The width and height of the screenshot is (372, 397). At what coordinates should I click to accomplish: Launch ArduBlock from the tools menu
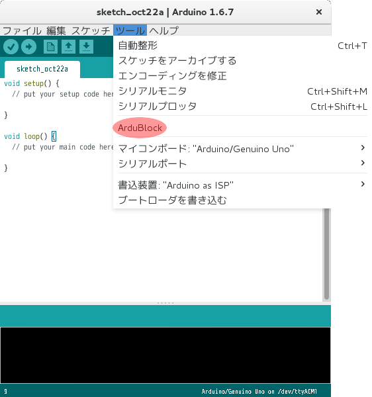coord(242,128)
